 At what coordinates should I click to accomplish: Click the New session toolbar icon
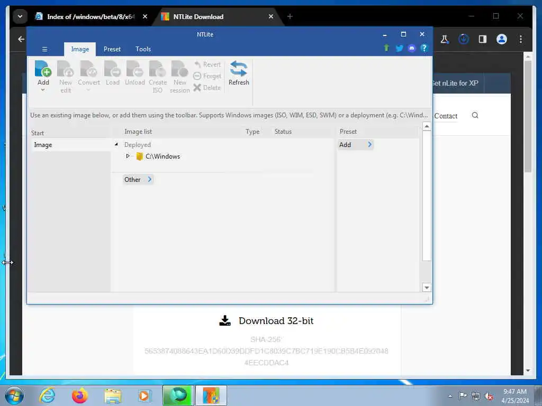(x=180, y=77)
